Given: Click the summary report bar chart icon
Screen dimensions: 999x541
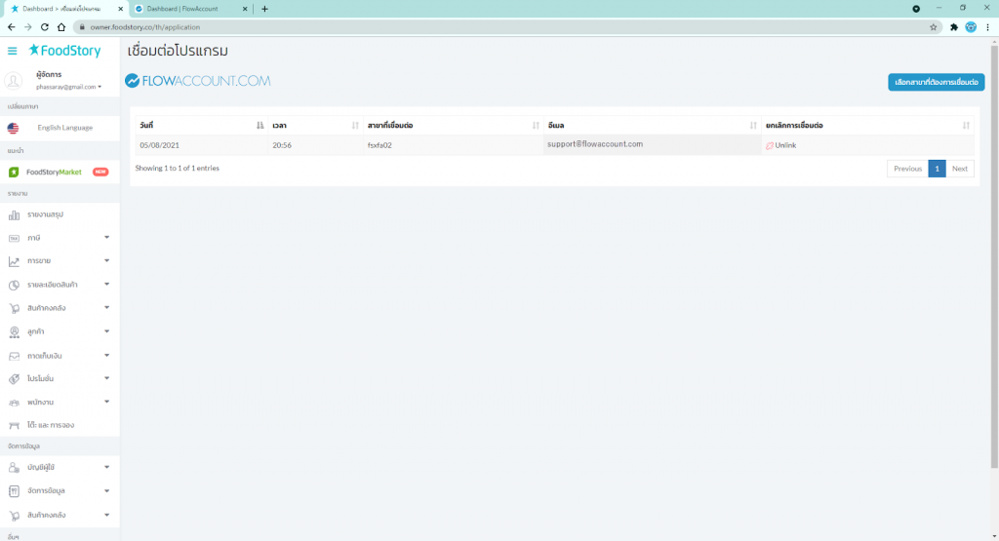Looking at the screenshot, I should click(x=14, y=214).
